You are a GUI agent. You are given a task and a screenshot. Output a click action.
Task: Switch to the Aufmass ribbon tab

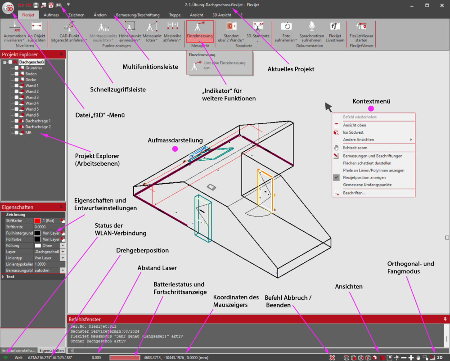51,15
